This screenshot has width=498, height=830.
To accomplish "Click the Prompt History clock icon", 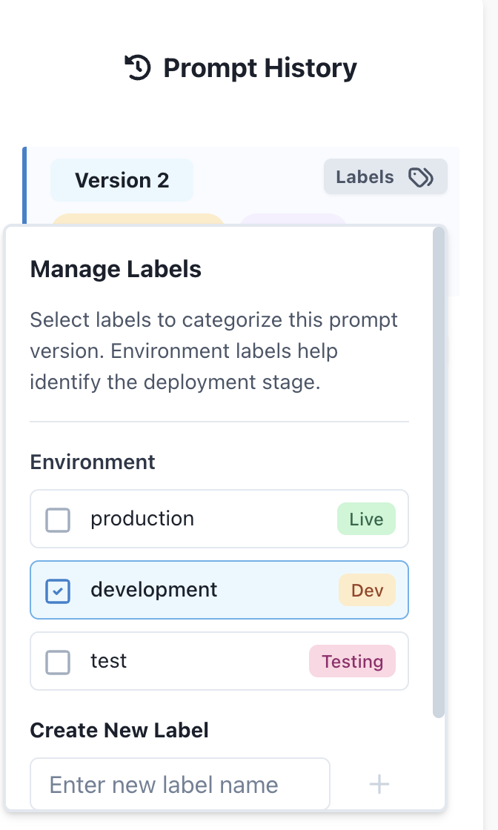I will [x=138, y=68].
